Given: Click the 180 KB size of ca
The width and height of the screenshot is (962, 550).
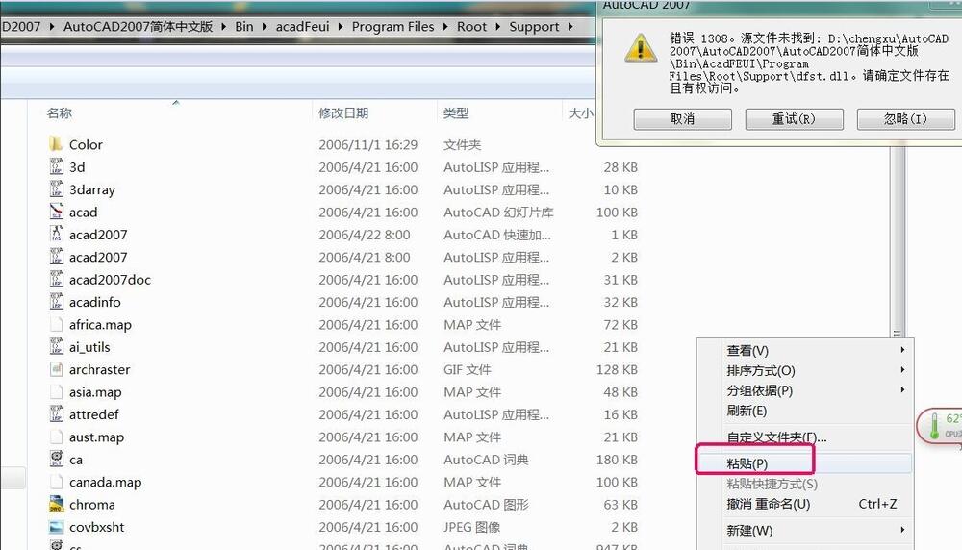Looking at the screenshot, I should (x=618, y=460).
